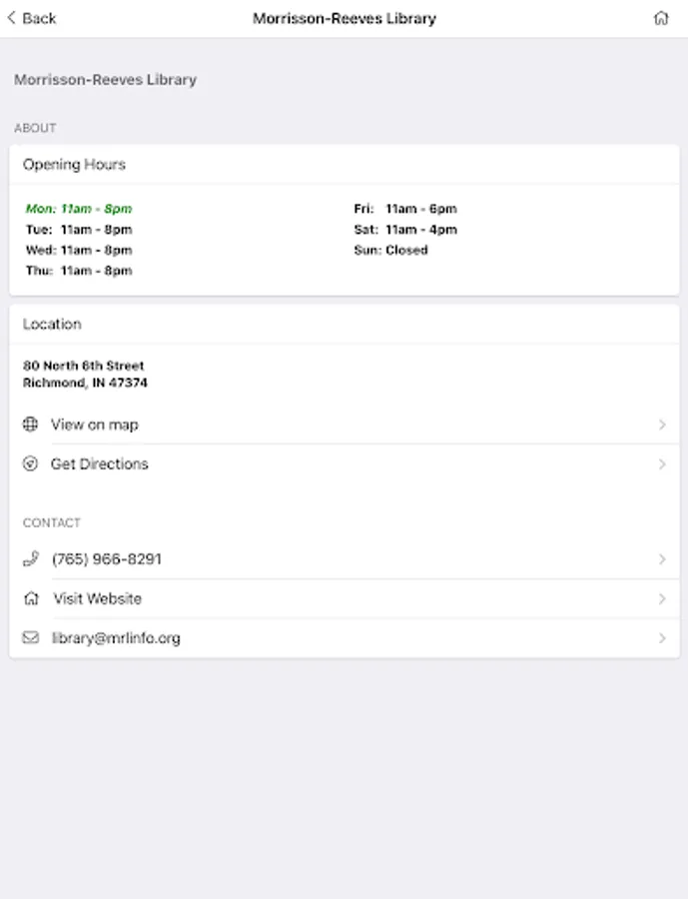Open Get Directions row chevron
This screenshot has height=899, width=688.
(662, 464)
